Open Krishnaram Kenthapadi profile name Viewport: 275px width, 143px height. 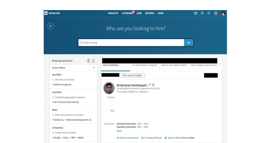tap(132, 85)
